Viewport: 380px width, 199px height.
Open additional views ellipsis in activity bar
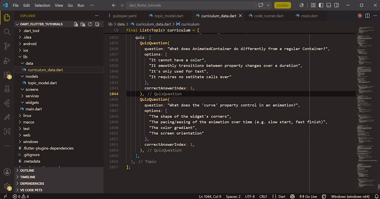tap(7, 146)
